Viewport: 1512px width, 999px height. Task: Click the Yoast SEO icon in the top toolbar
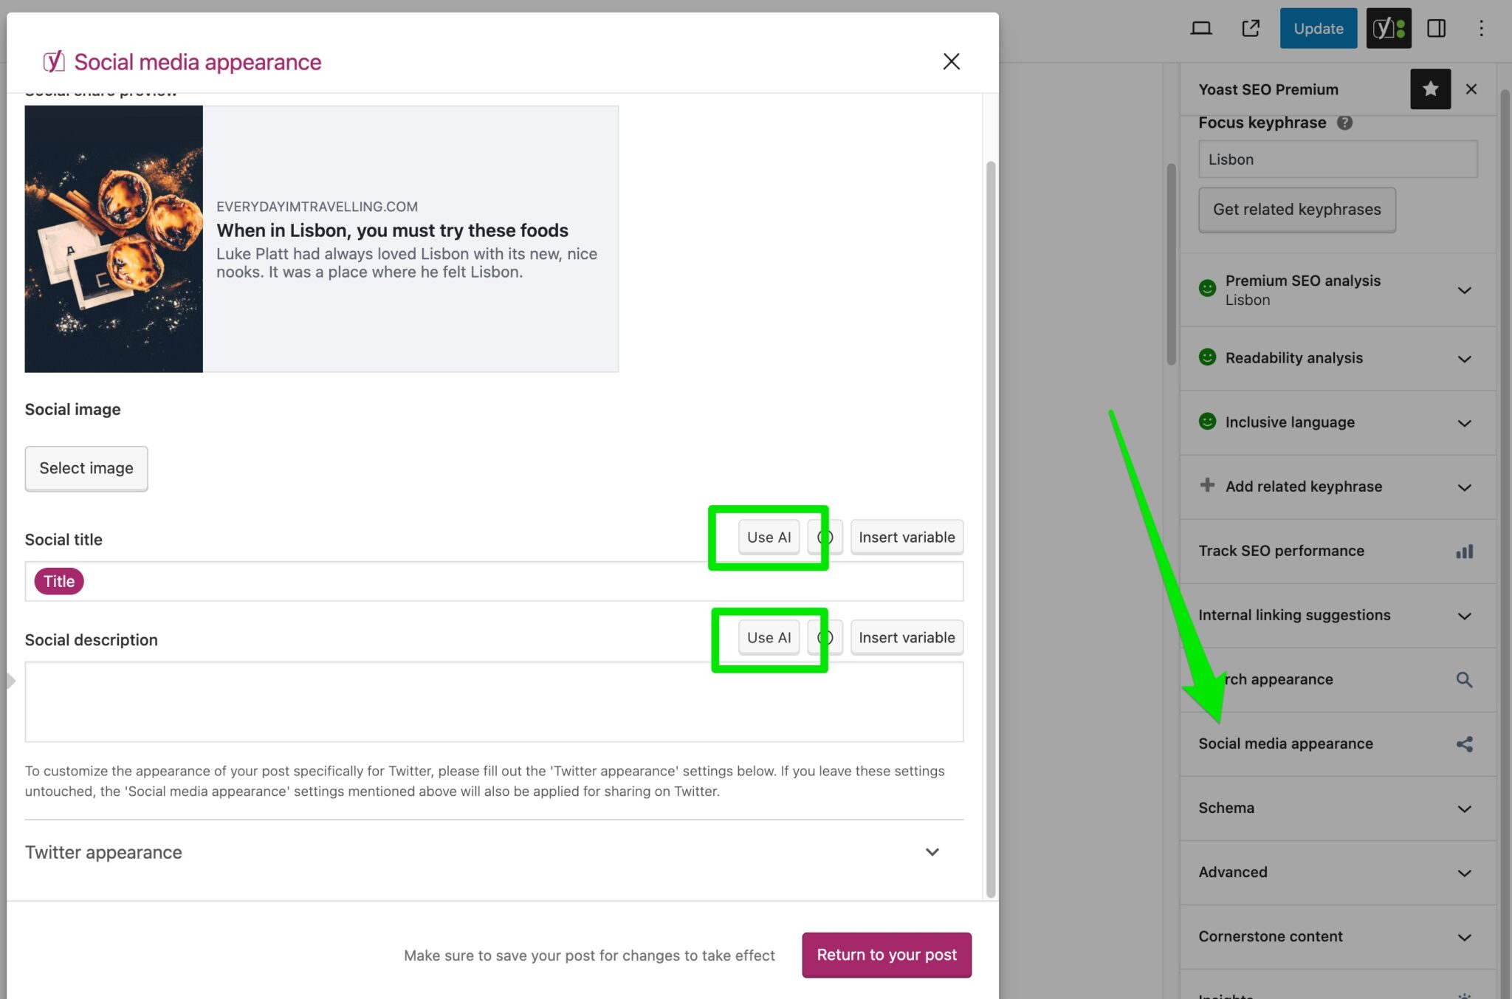[1388, 28]
